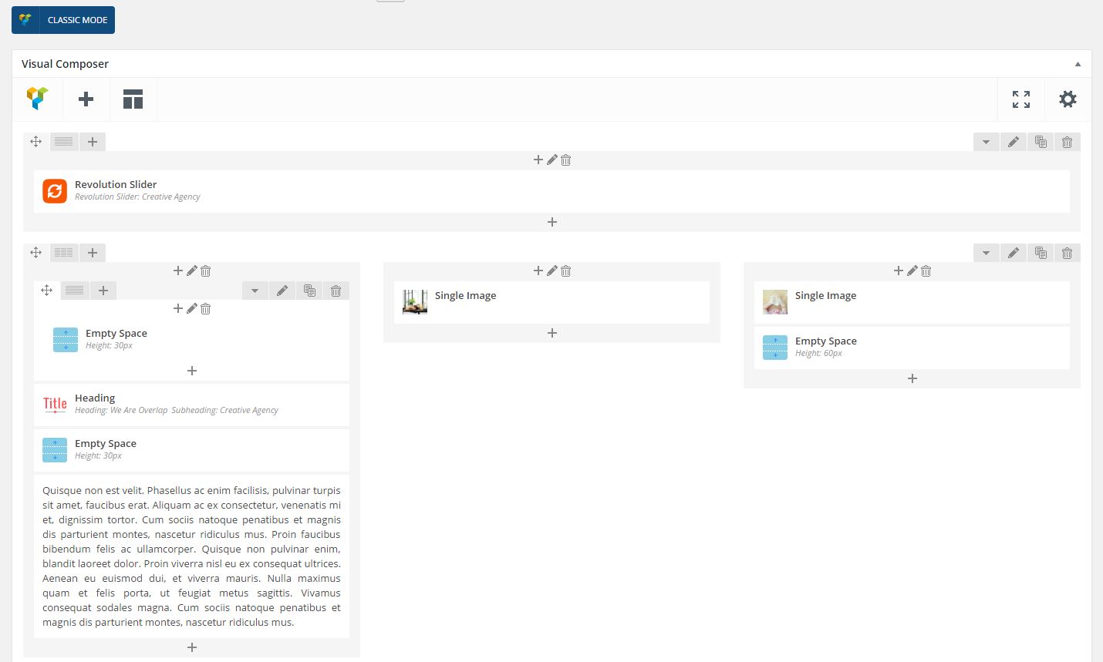Screen dimensions: 1103x662
Task: Open Visual Composer settings gear
Action: (x=1068, y=99)
